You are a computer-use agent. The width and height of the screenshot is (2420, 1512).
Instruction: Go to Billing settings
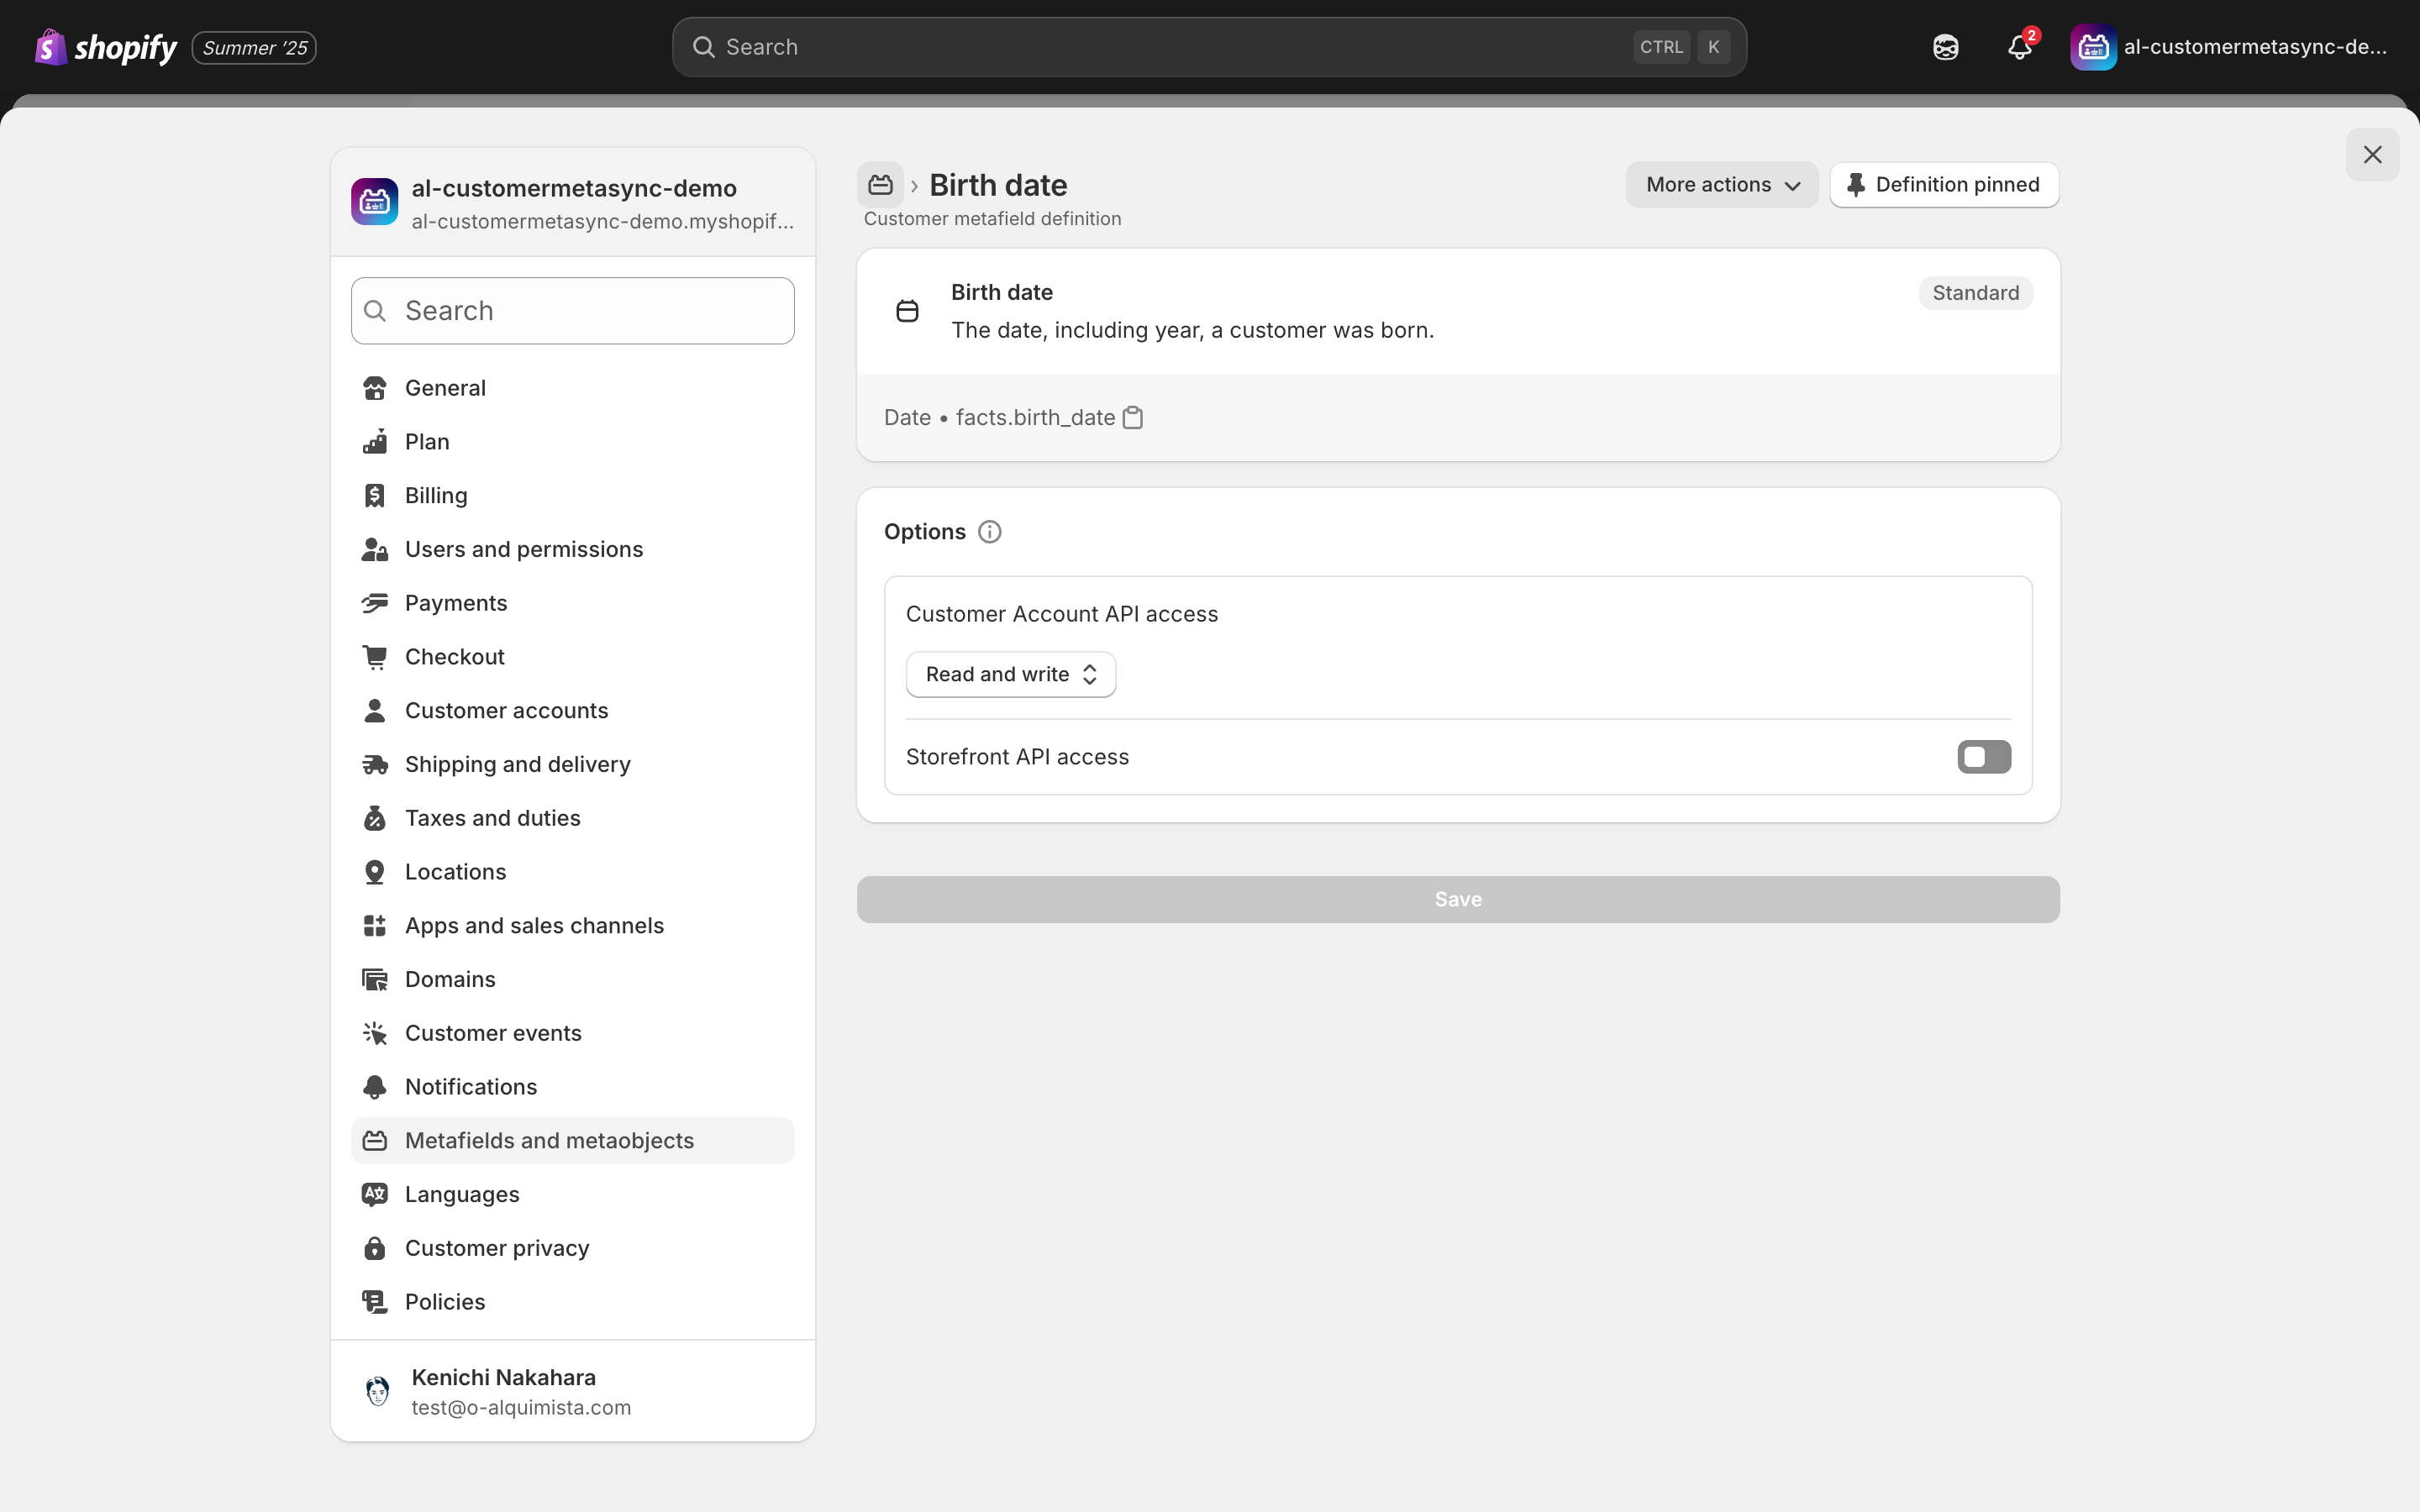coord(573,496)
